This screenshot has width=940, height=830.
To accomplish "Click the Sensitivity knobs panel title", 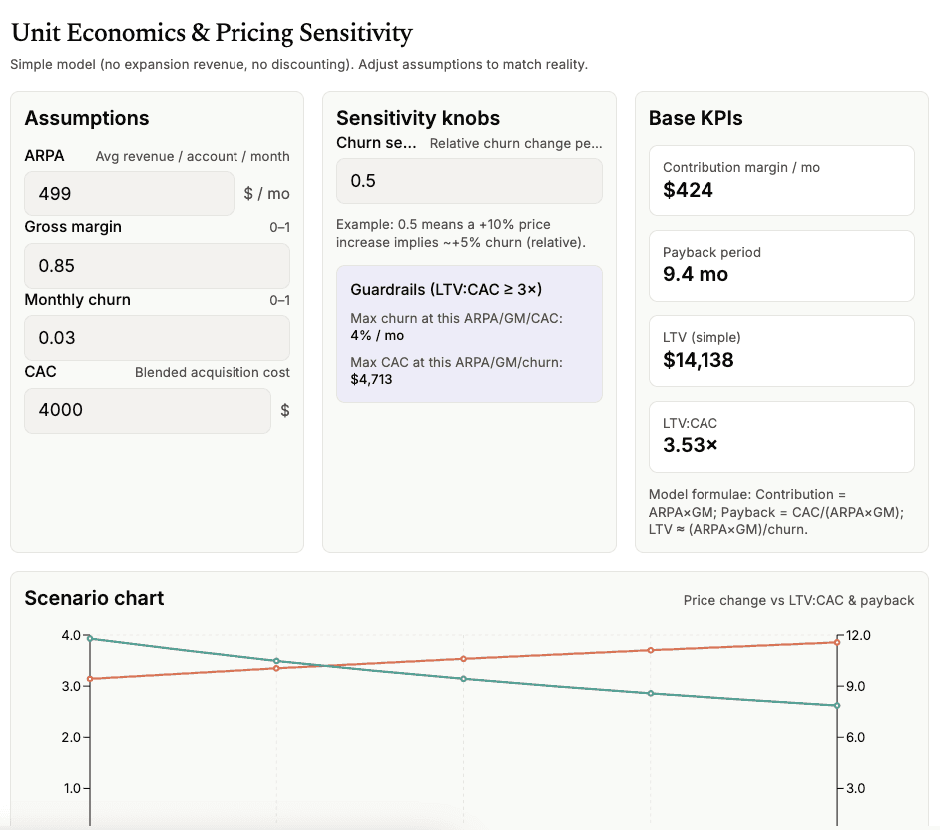I will 418,118.
